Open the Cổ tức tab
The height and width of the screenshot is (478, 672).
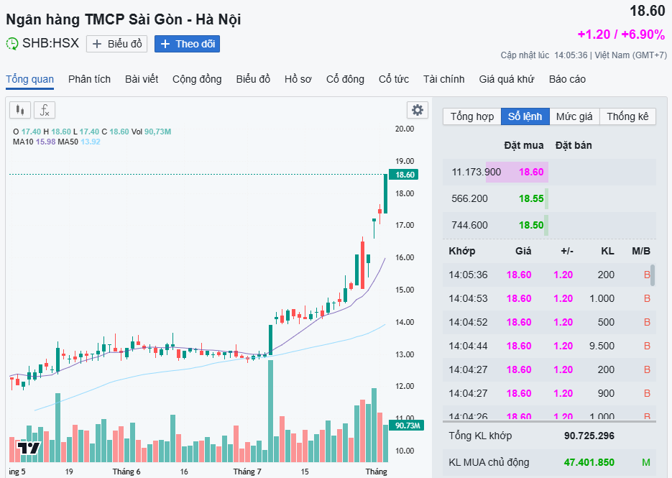[393, 79]
